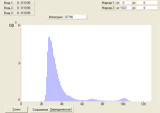
Task: Click the 10³ scale multiplier label
Action: tap(12, 24)
